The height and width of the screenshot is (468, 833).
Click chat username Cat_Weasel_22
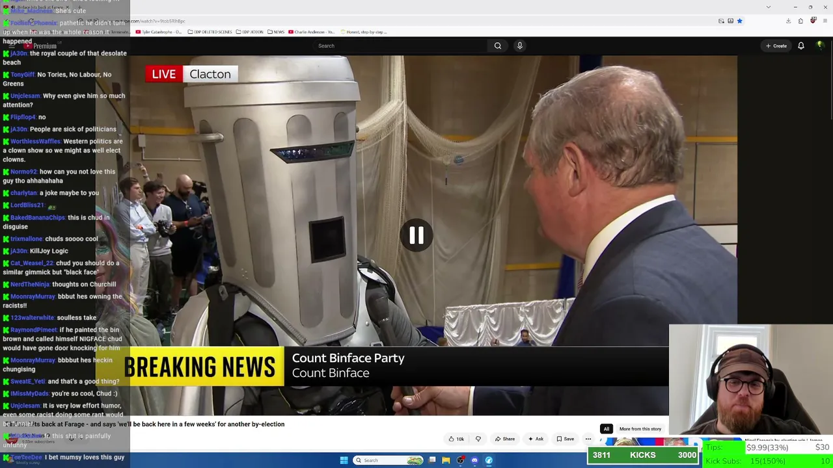coord(32,263)
